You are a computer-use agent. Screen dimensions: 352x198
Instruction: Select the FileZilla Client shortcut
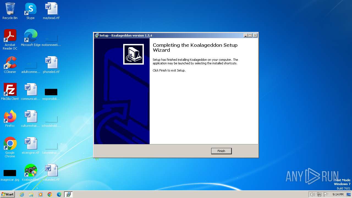(x=10, y=92)
